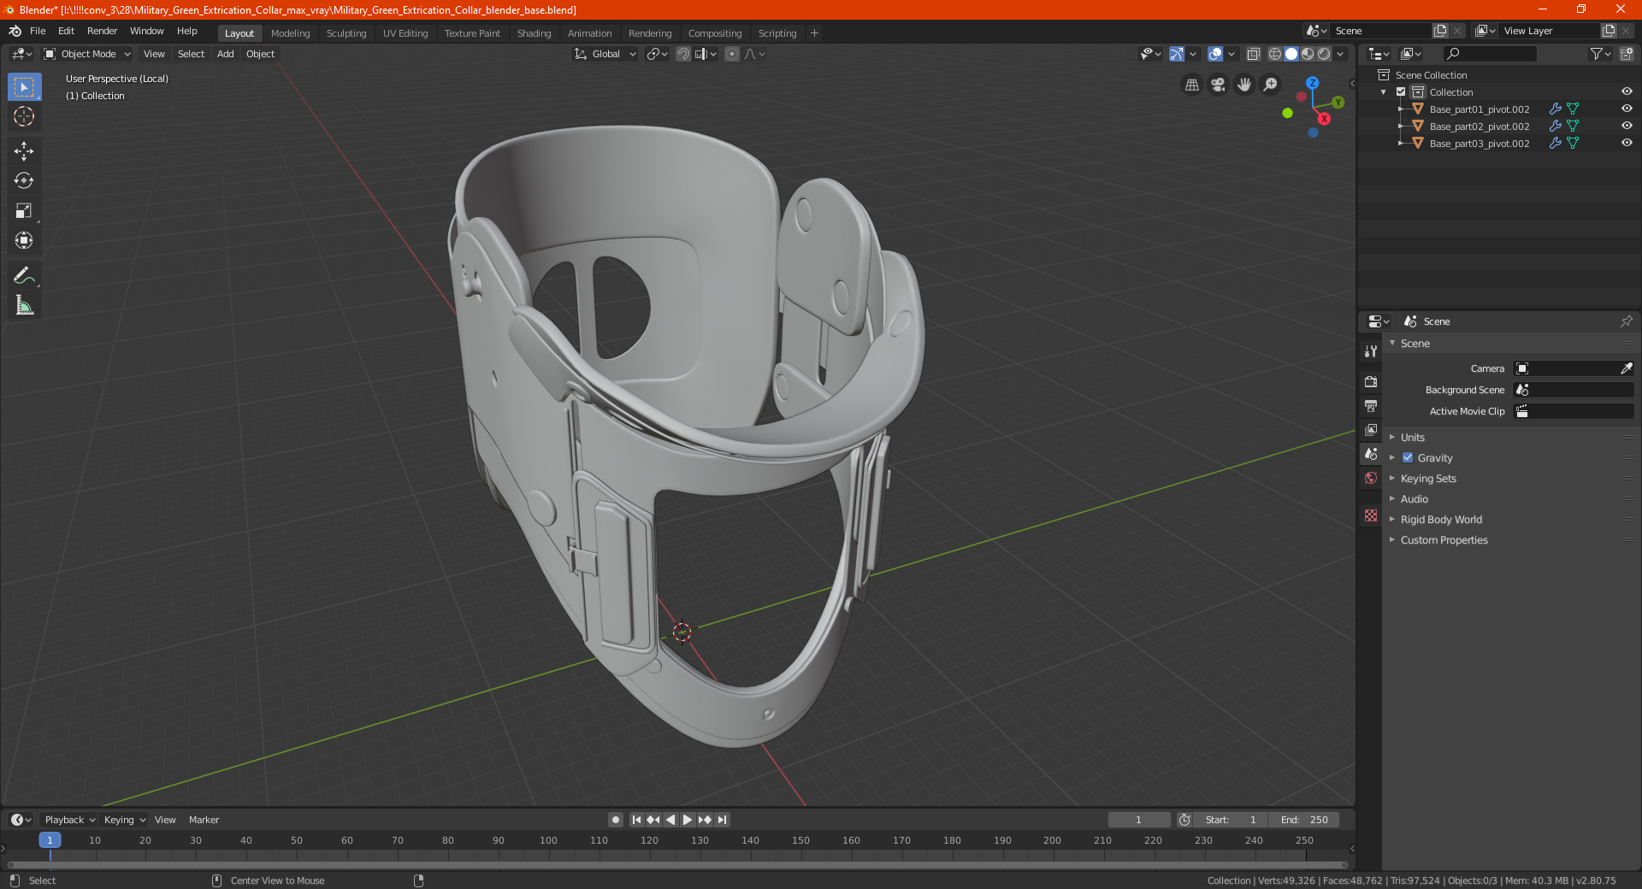Activate the 3D Cursor tool
Viewport: 1642px width, 889px height.
coord(24,116)
